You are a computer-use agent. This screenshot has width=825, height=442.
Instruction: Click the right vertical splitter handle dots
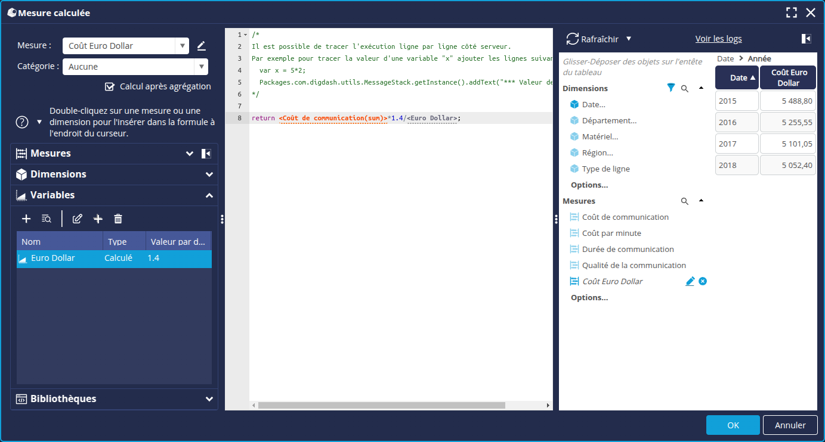pyautogui.click(x=556, y=219)
